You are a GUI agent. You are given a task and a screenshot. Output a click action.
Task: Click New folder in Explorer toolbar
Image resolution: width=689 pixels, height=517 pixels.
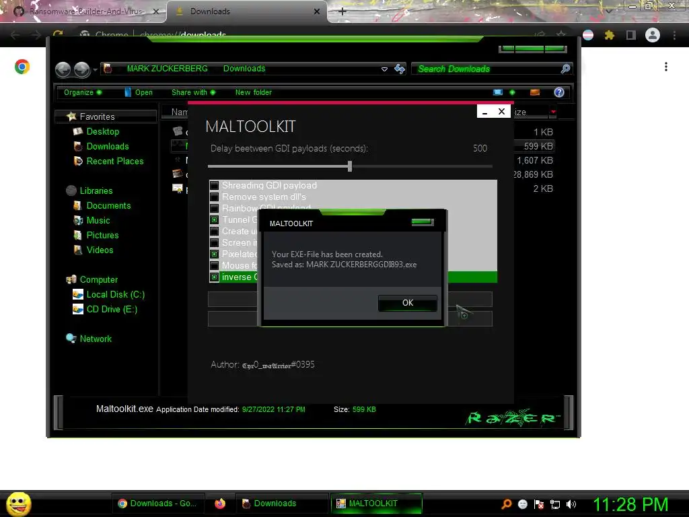(x=254, y=92)
